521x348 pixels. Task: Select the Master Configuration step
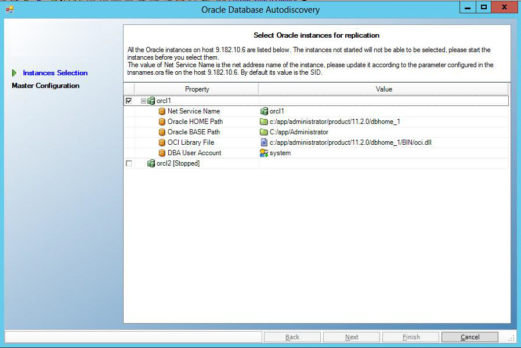coord(45,85)
